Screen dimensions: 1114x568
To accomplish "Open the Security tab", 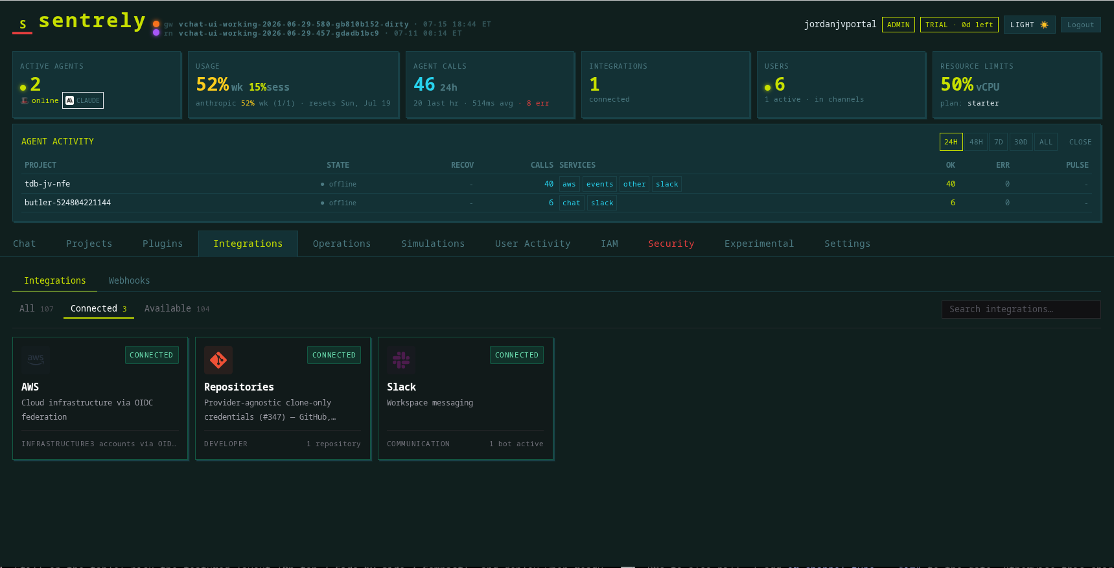I will pos(671,244).
